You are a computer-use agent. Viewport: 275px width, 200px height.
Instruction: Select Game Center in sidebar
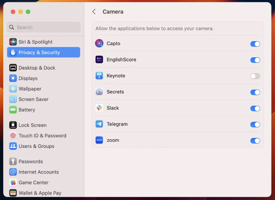pyautogui.click(x=43, y=183)
